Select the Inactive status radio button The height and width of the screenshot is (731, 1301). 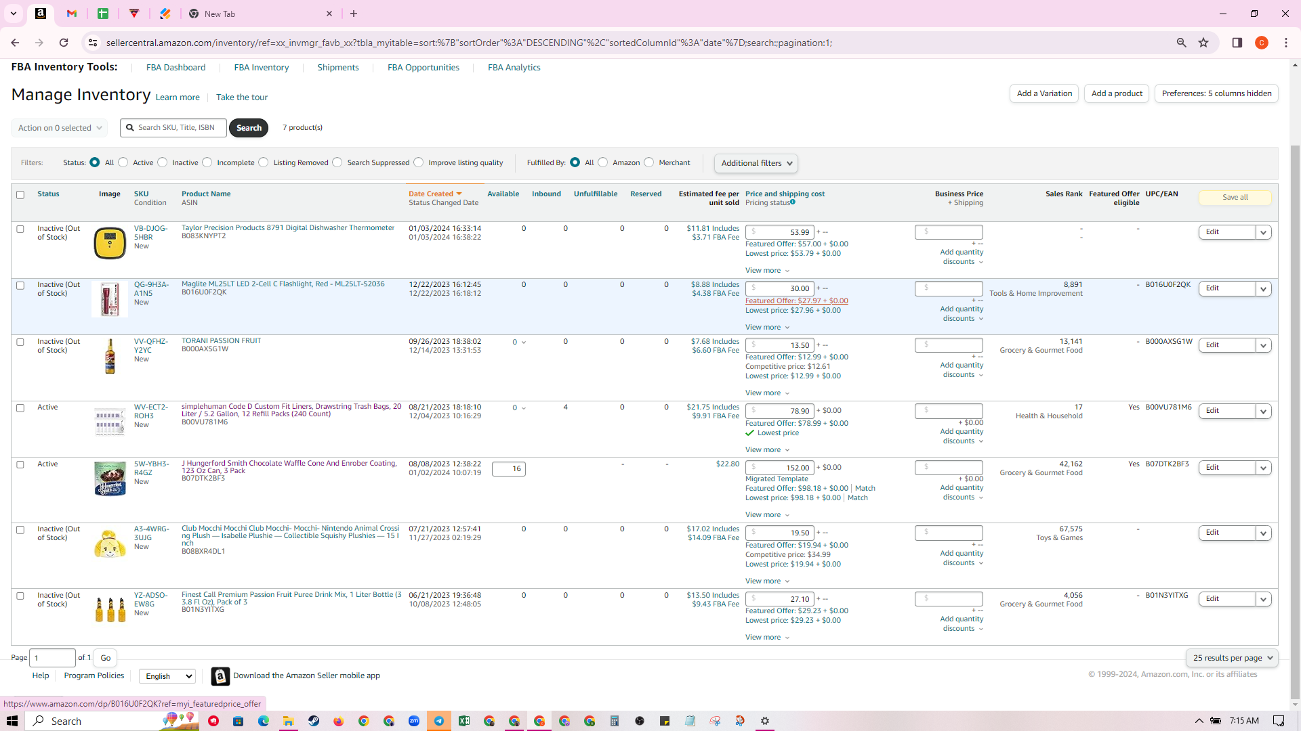coord(163,162)
